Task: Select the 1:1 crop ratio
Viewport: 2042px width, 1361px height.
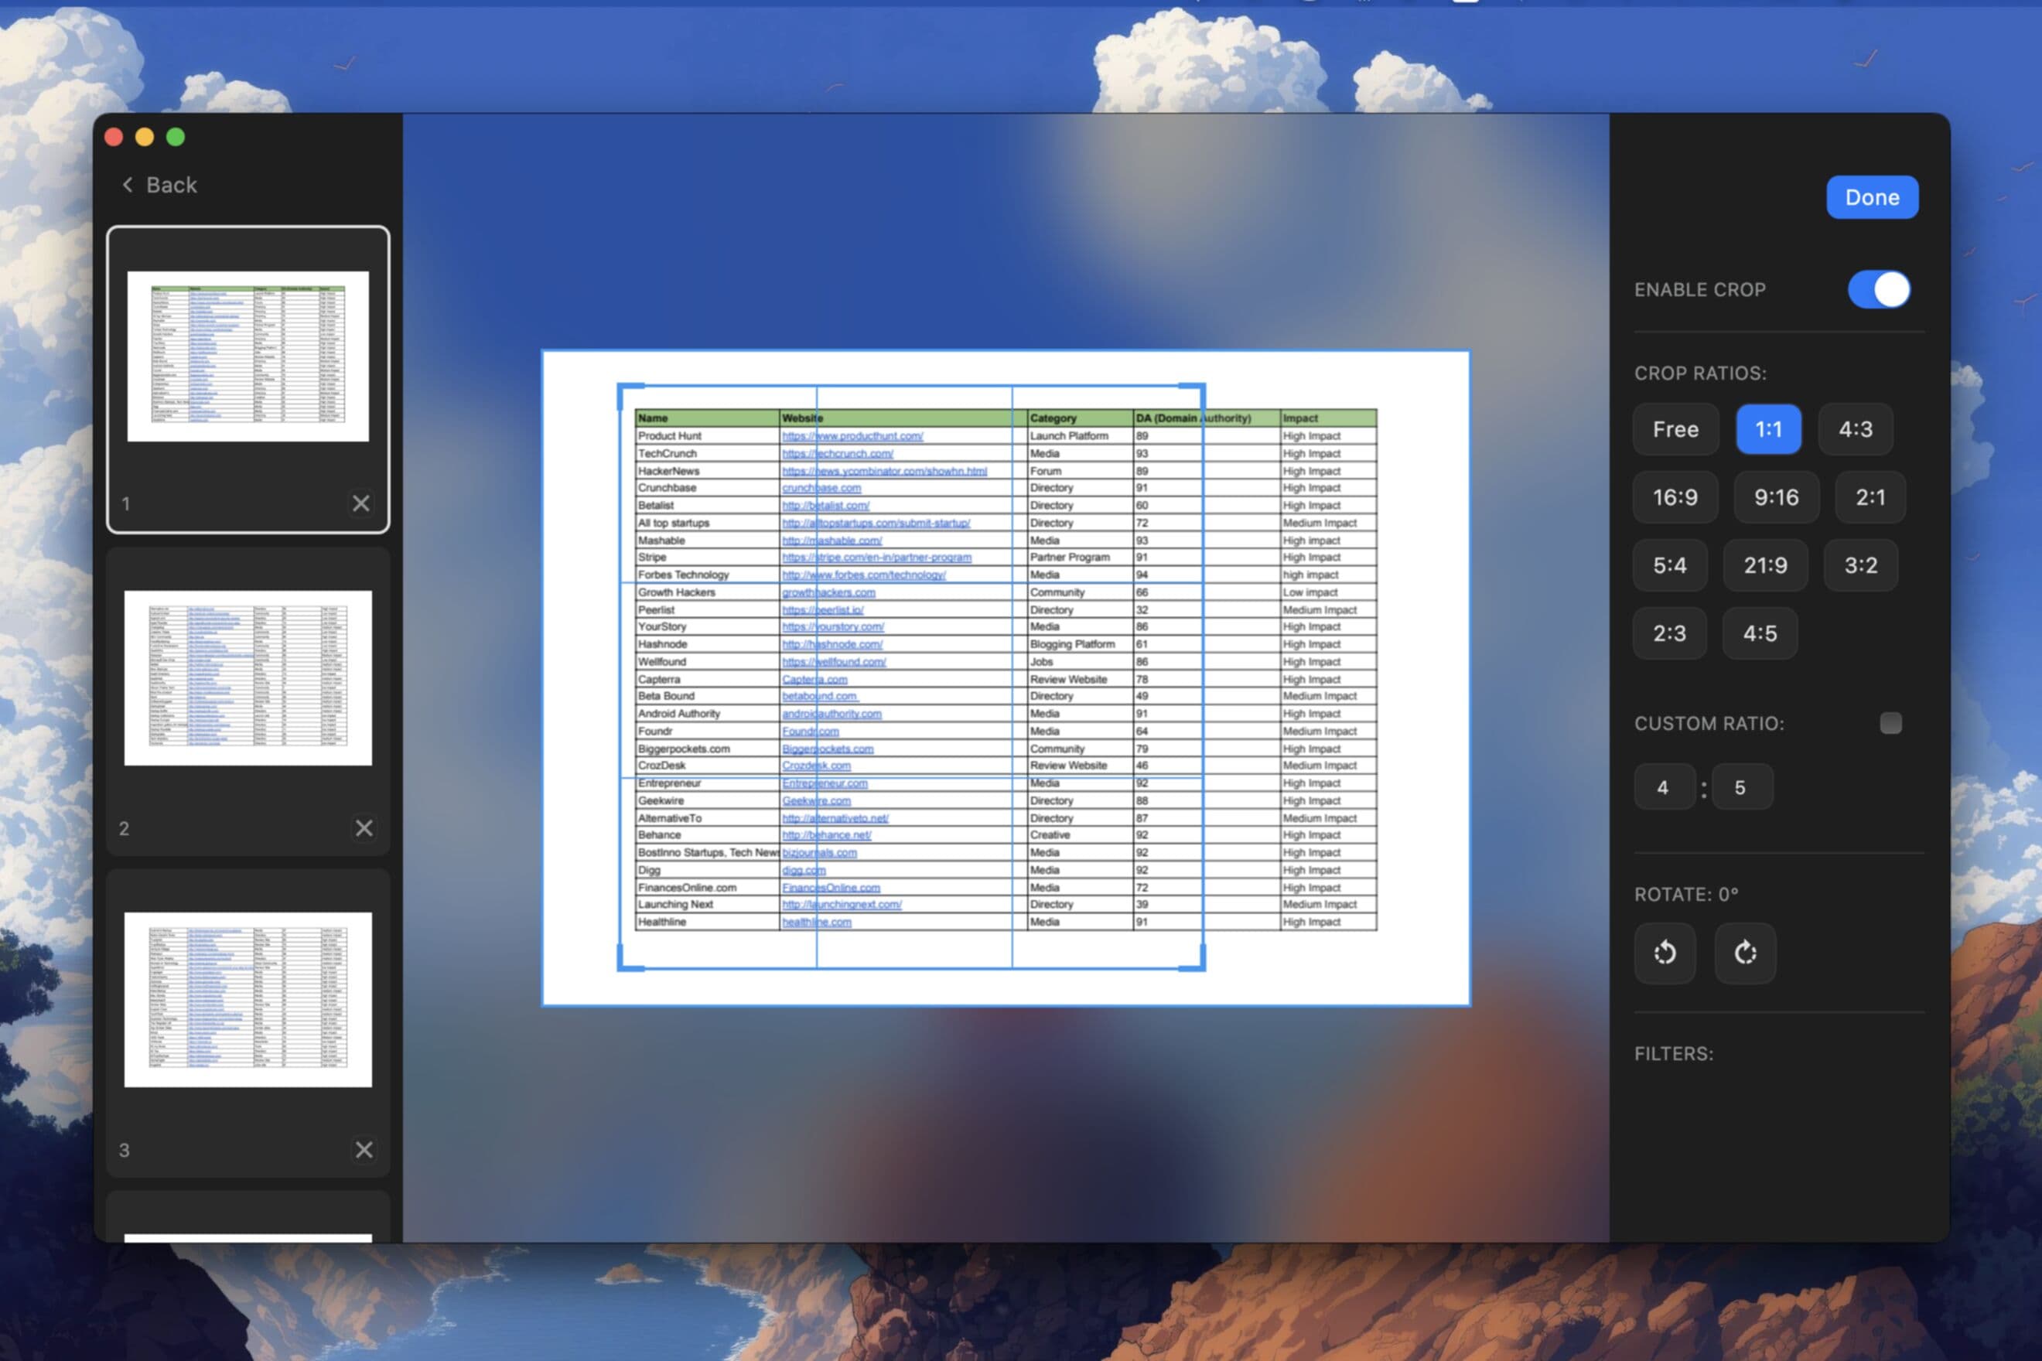Action: (1767, 430)
